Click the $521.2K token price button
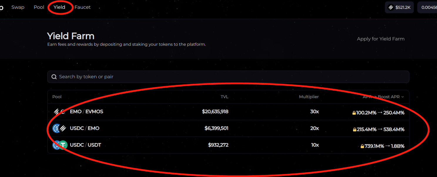 399,7
